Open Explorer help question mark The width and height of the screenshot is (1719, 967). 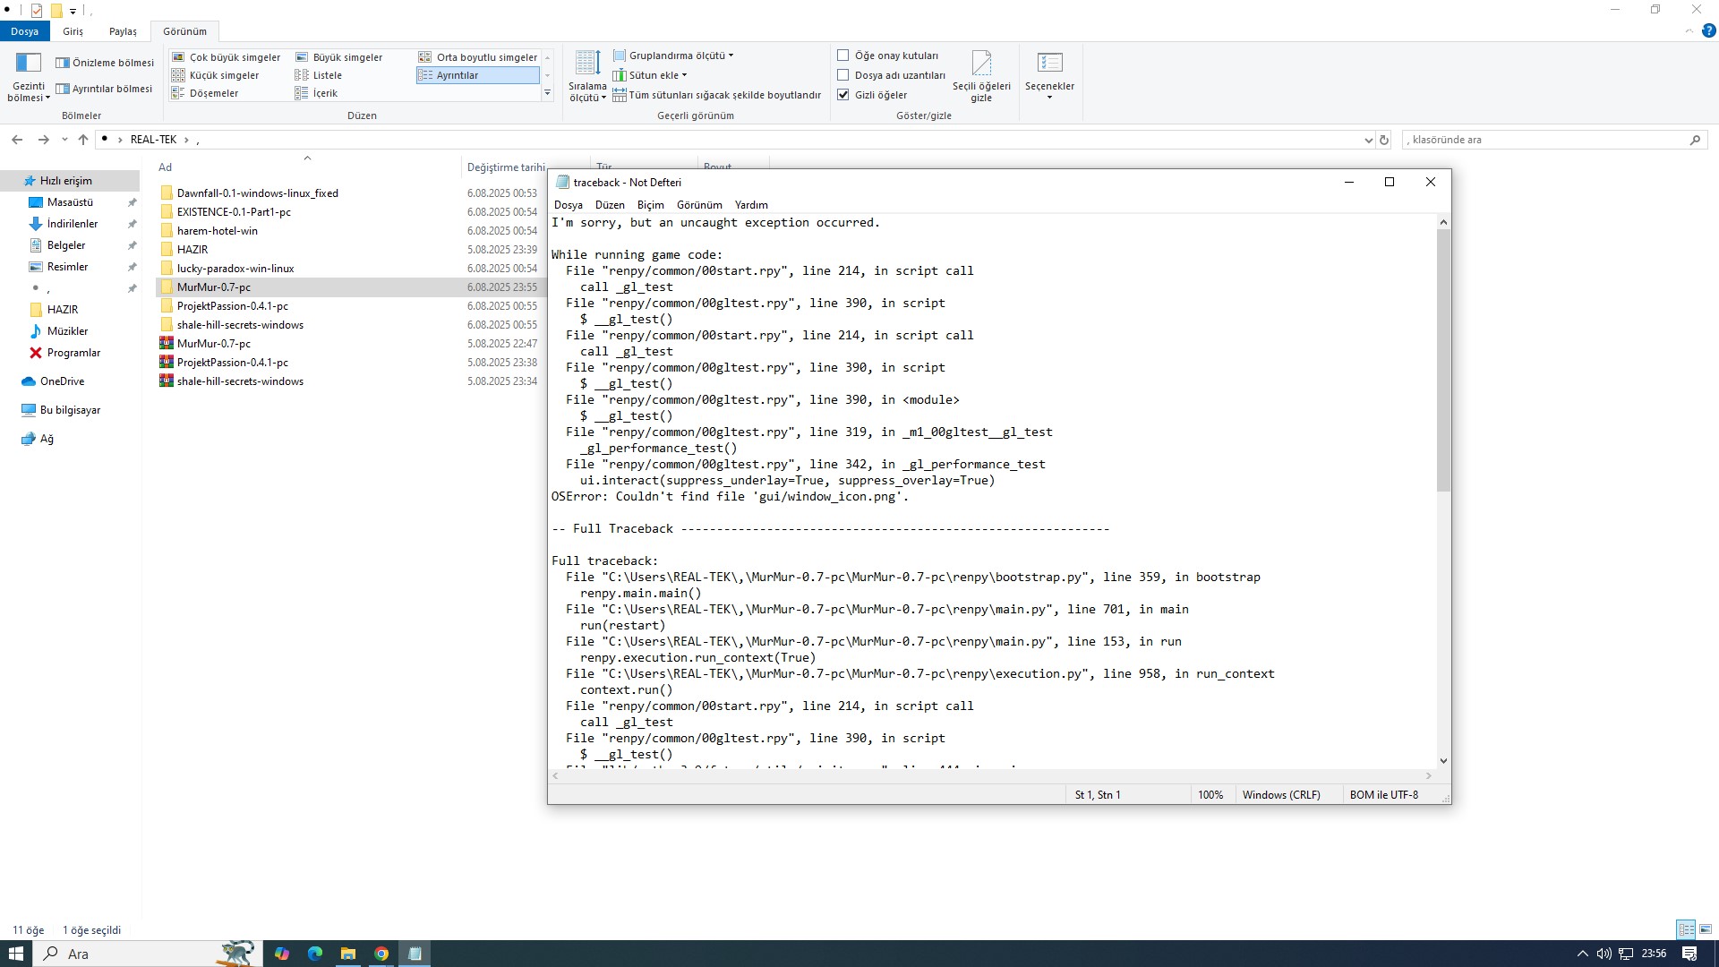coord(1708,30)
